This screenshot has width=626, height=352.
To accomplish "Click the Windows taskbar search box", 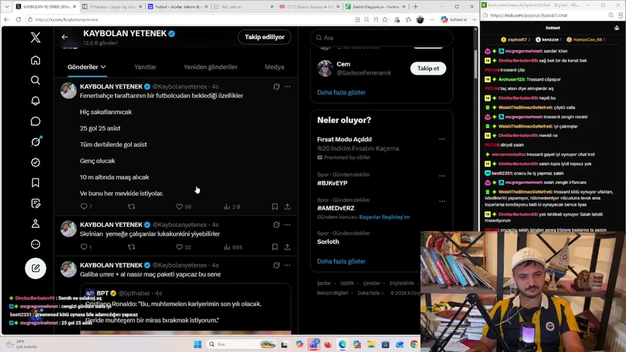I will click(x=241, y=345).
